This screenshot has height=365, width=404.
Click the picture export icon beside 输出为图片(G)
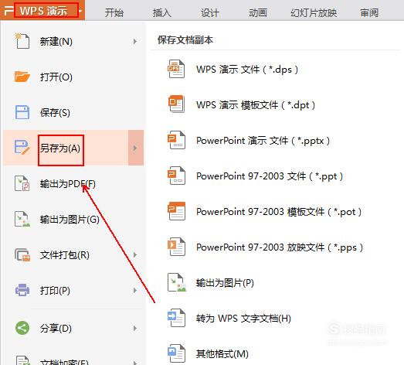click(22, 219)
